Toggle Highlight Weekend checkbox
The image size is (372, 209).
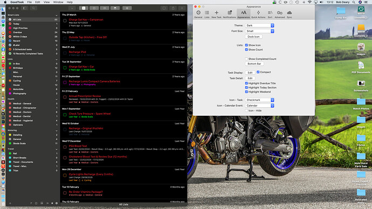click(x=246, y=92)
